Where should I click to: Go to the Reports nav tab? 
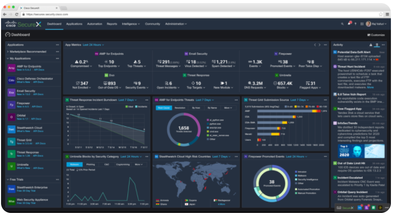[x=112, y=24]
